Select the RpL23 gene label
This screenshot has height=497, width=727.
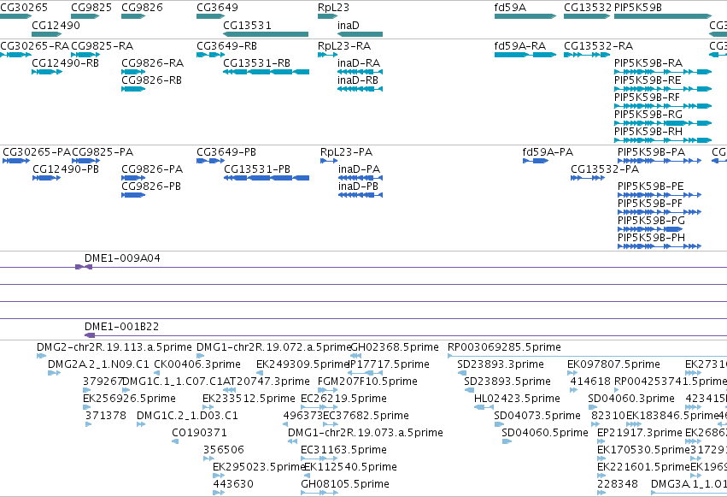click(333, 8)
